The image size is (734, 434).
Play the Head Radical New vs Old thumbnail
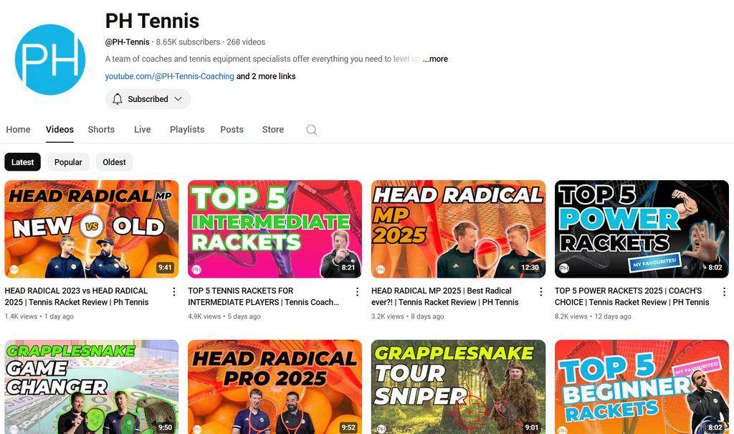click(92, 229)
